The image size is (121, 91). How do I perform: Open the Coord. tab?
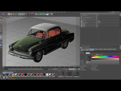point(87,49)
